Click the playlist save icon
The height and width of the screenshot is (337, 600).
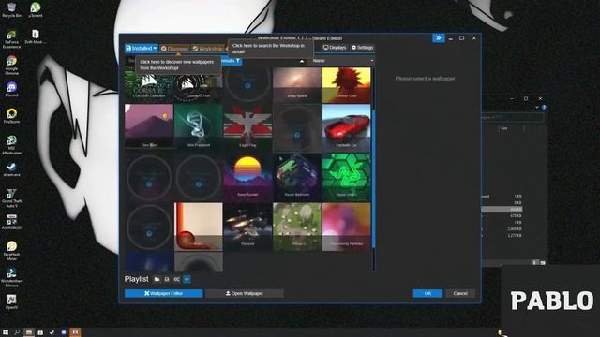167,279
